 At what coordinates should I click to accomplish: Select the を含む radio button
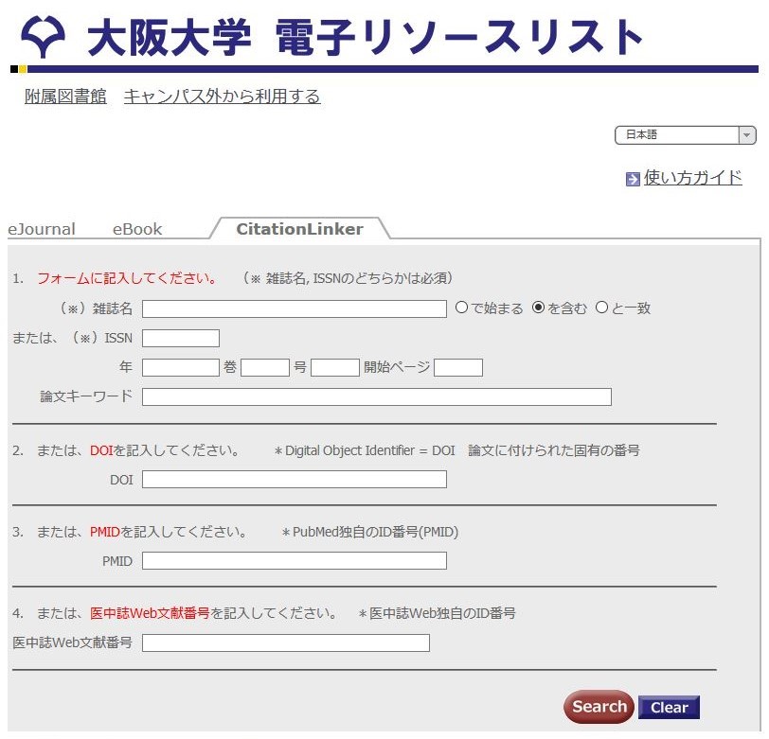tap(538, 308)
